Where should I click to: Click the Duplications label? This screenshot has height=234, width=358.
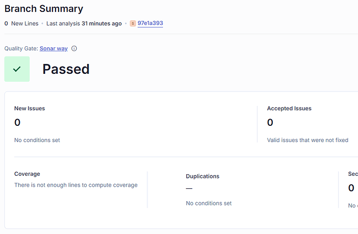pyautogui.click(x=202, y=176)
